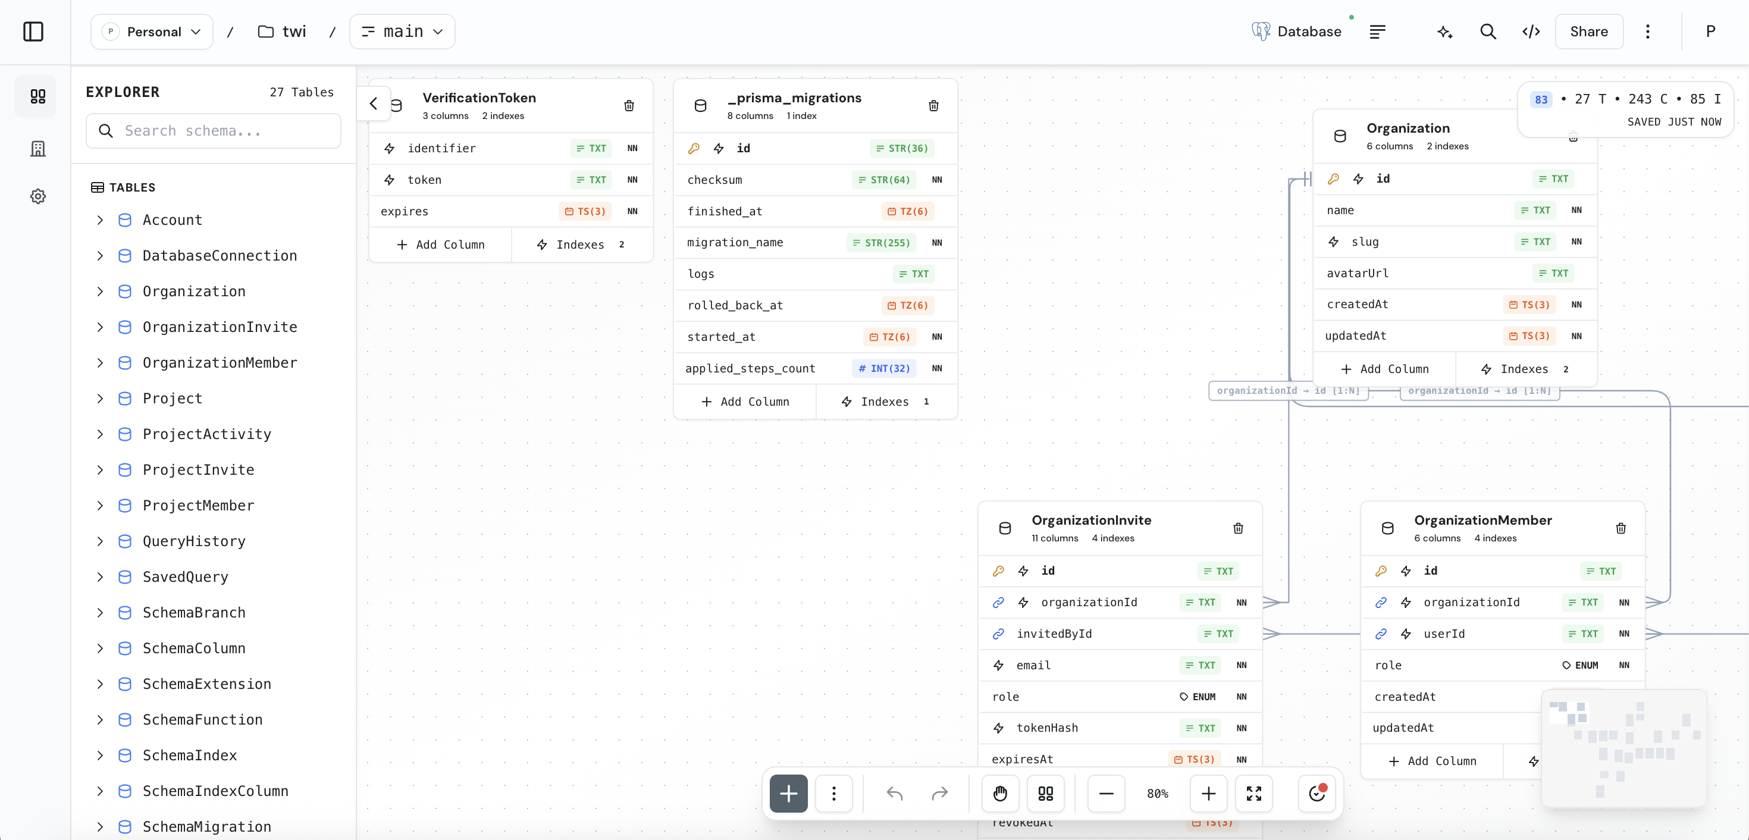Zoom in with the plus button
This screenshot has height=840, width=1749.
(x=1208, y=793)
